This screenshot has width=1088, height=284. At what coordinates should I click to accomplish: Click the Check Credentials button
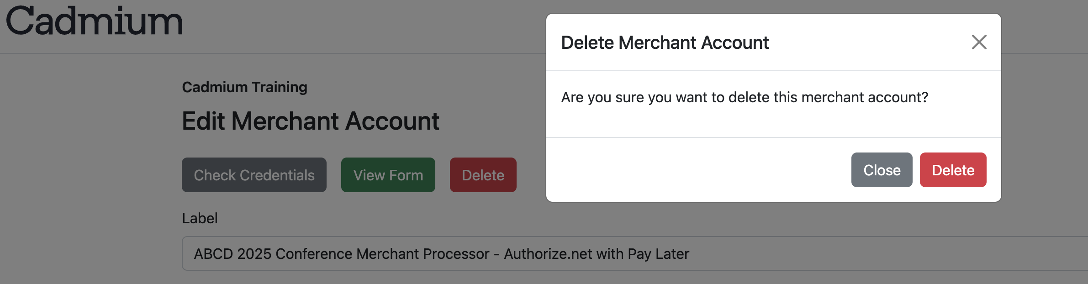(254, 174)
